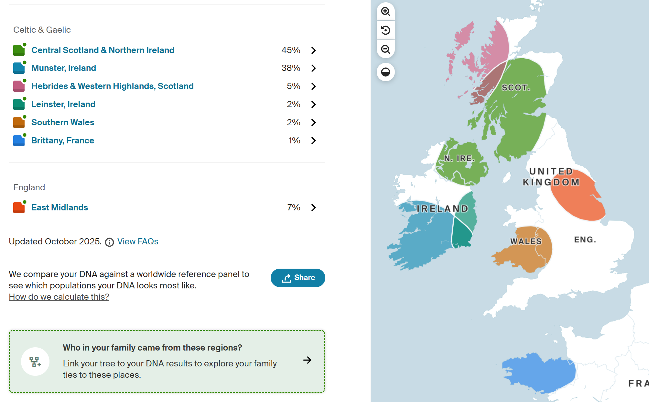Click the Share button
This screenshot has height=402, width=649.
297,278
